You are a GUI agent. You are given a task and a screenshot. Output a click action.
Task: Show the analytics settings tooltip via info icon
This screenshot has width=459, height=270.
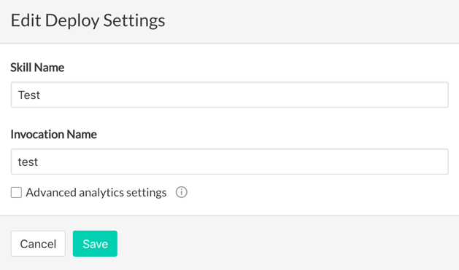pos(181,192)
